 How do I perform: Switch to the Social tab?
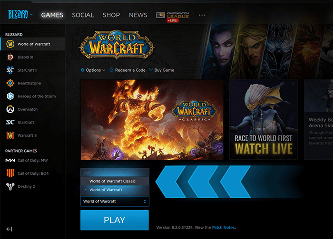[x=83, y=15]
